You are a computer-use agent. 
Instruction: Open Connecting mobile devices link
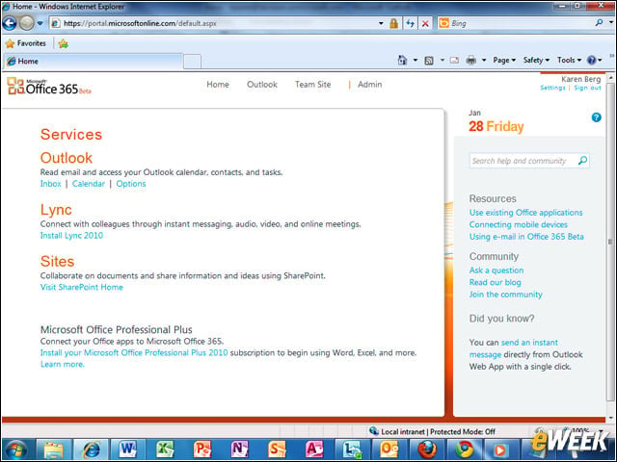tap(519, 224)
